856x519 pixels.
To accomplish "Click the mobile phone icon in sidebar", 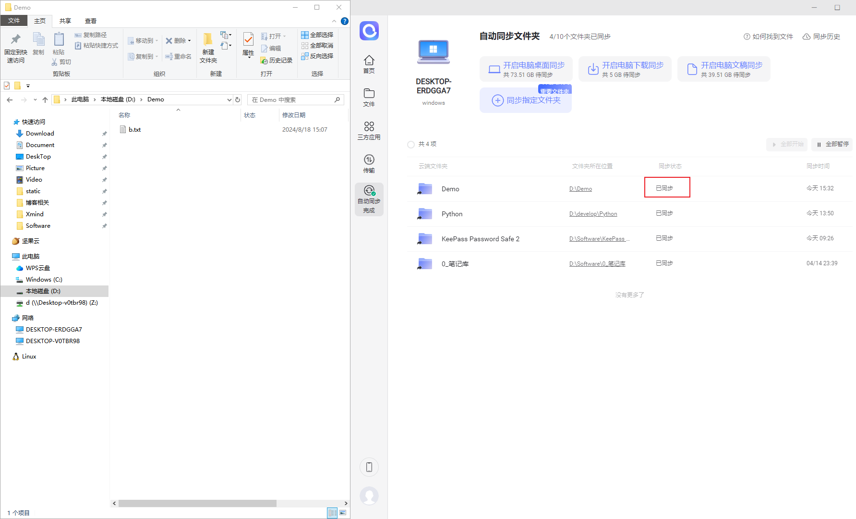I will tap(369, 467).
